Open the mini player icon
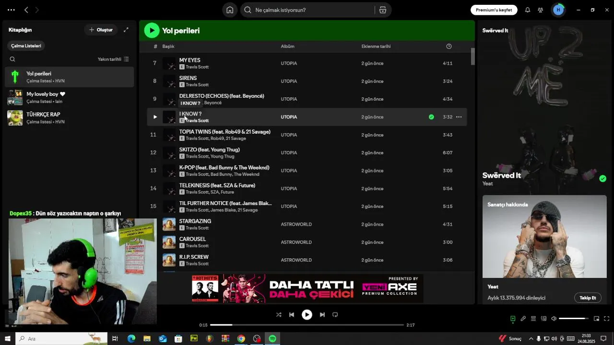Image resolution: width=614 pixels, height=345 pixels. click(x=597, y=319)
